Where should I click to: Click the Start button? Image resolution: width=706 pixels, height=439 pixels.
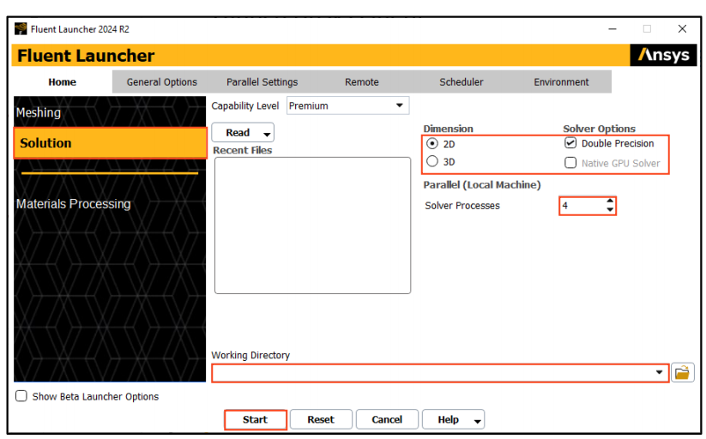click(256, 419)
